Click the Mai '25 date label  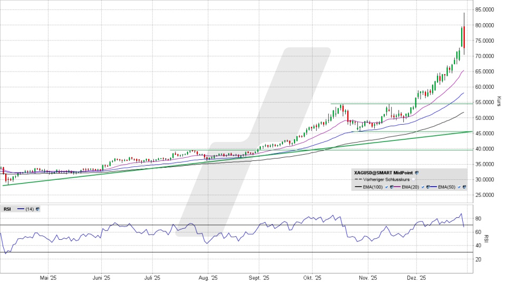pos(48,278)
